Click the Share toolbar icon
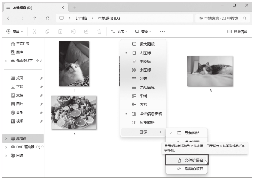This screenshot has height=180, width=254. tap(86, 32)
